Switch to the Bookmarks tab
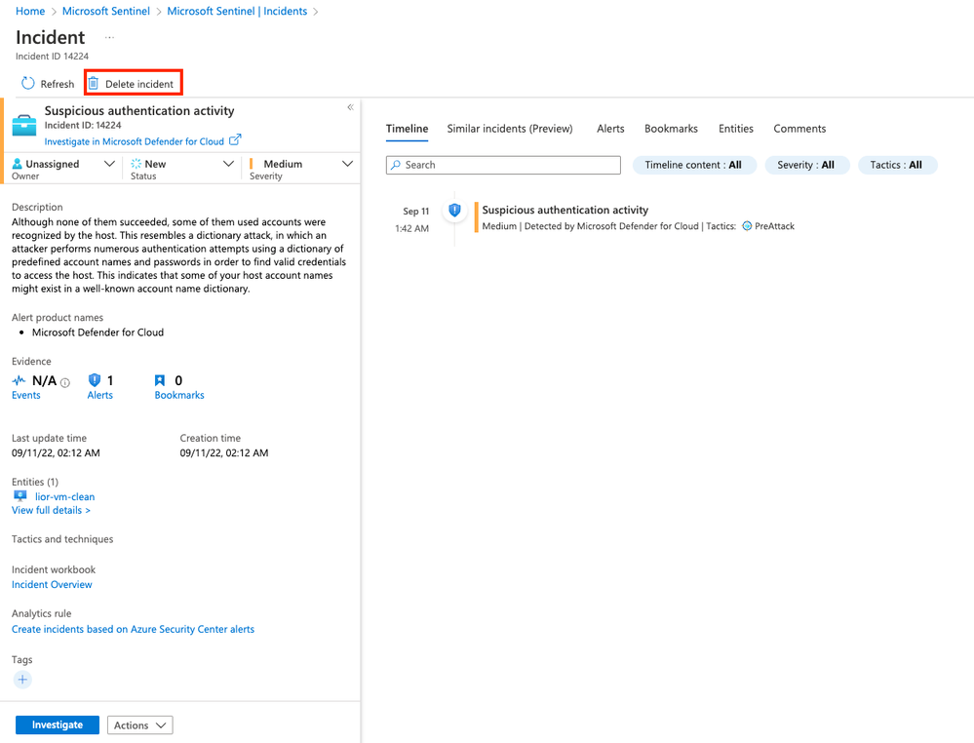 (671, 129)
